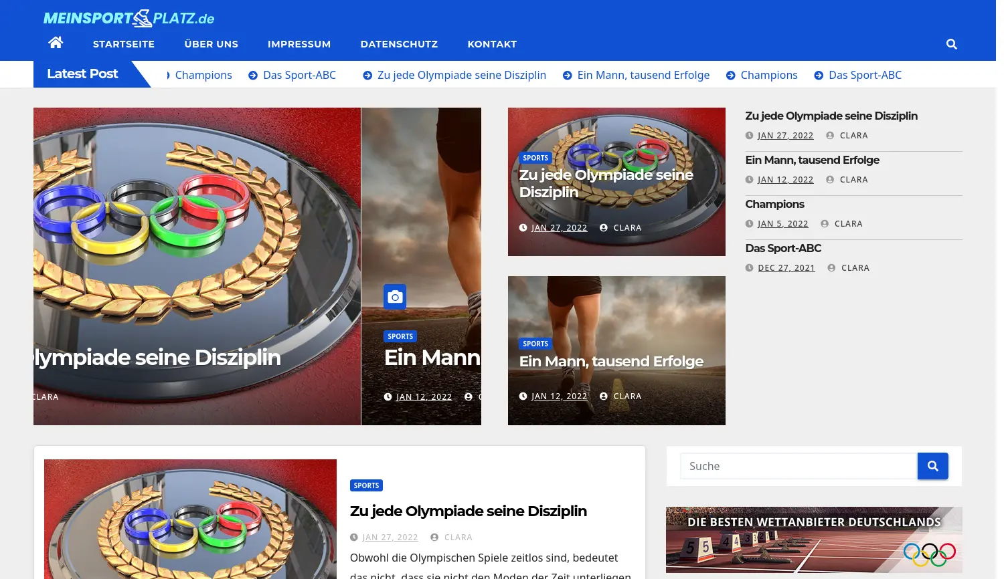The image size is (1004, 579).
Task: Click the home icon in the navigation bar
Action: [x=56, y=42]
